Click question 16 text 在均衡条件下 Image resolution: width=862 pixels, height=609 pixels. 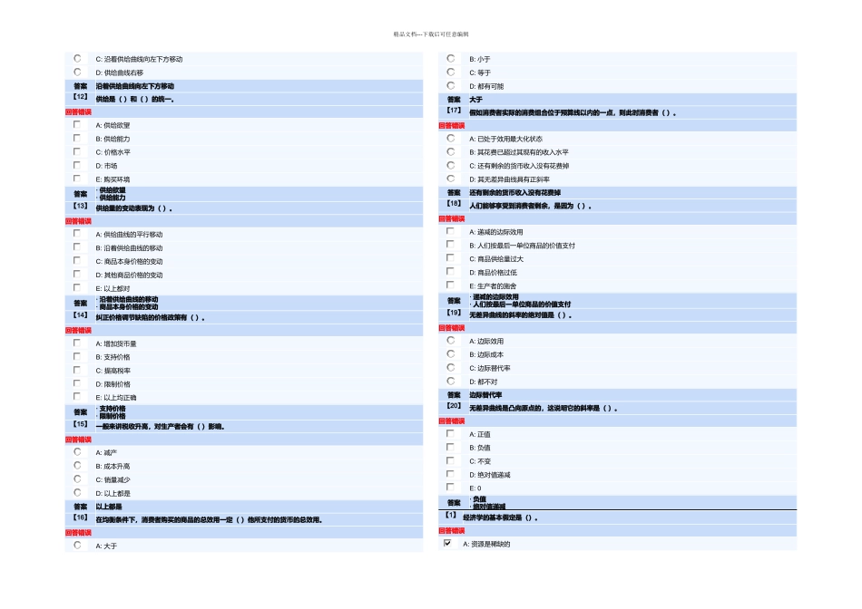[116, 519]
